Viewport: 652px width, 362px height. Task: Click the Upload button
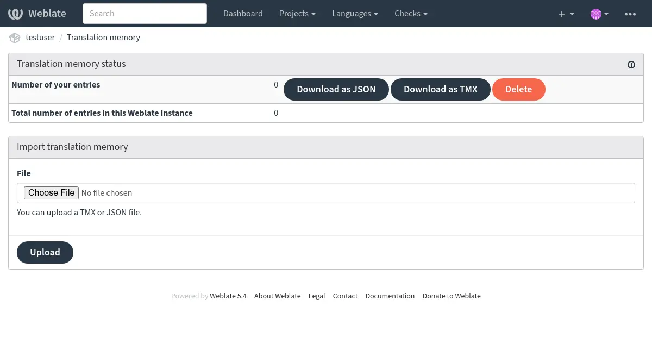[x=45, y=252]
